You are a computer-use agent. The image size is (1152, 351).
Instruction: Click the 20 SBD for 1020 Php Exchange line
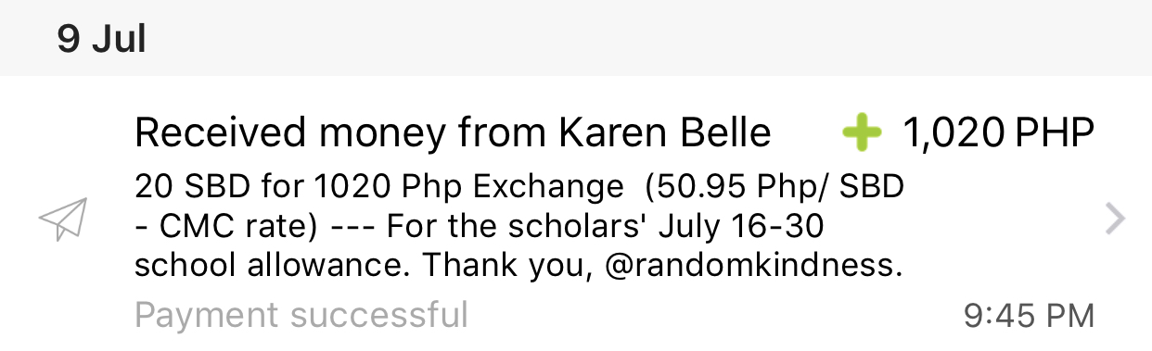point(379,187)
